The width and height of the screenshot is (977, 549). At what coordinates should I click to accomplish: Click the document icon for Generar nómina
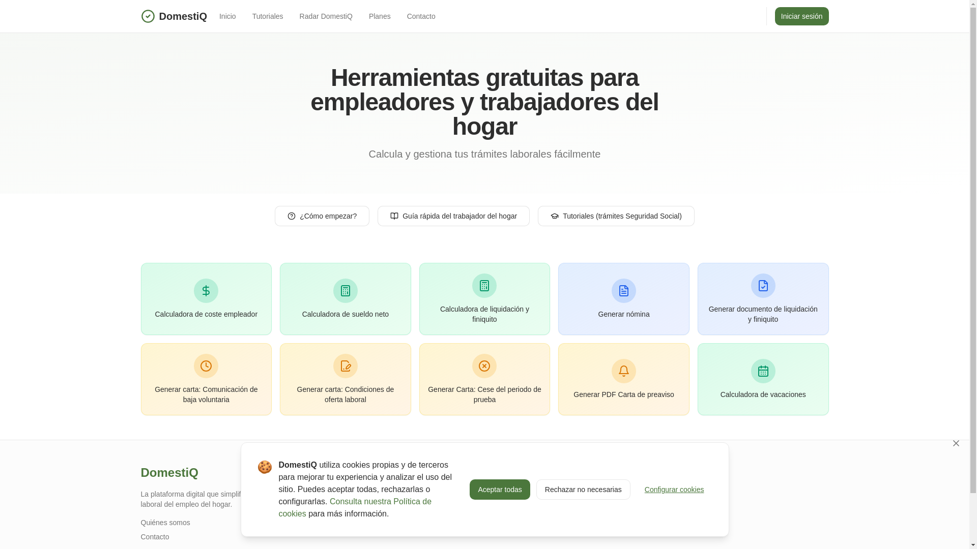(624, 291)
